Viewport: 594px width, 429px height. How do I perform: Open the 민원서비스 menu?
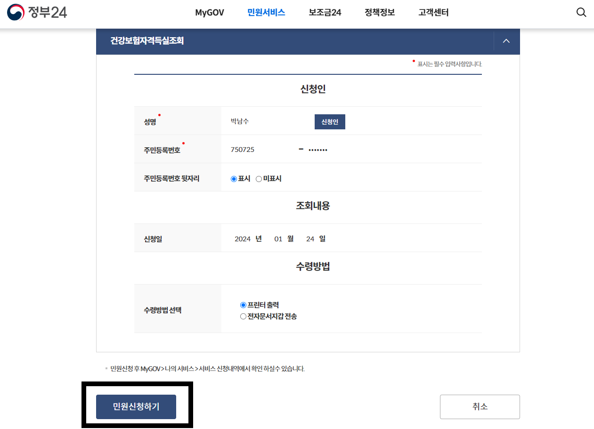click(266, 13)
